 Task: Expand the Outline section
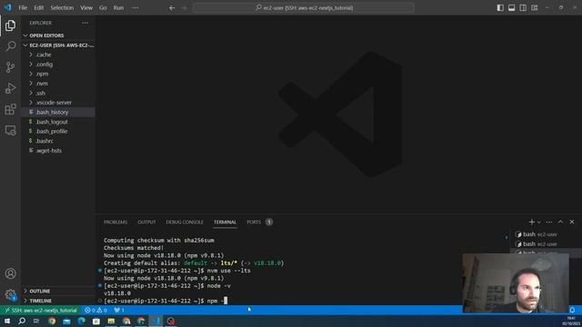(x=58, y=291)
